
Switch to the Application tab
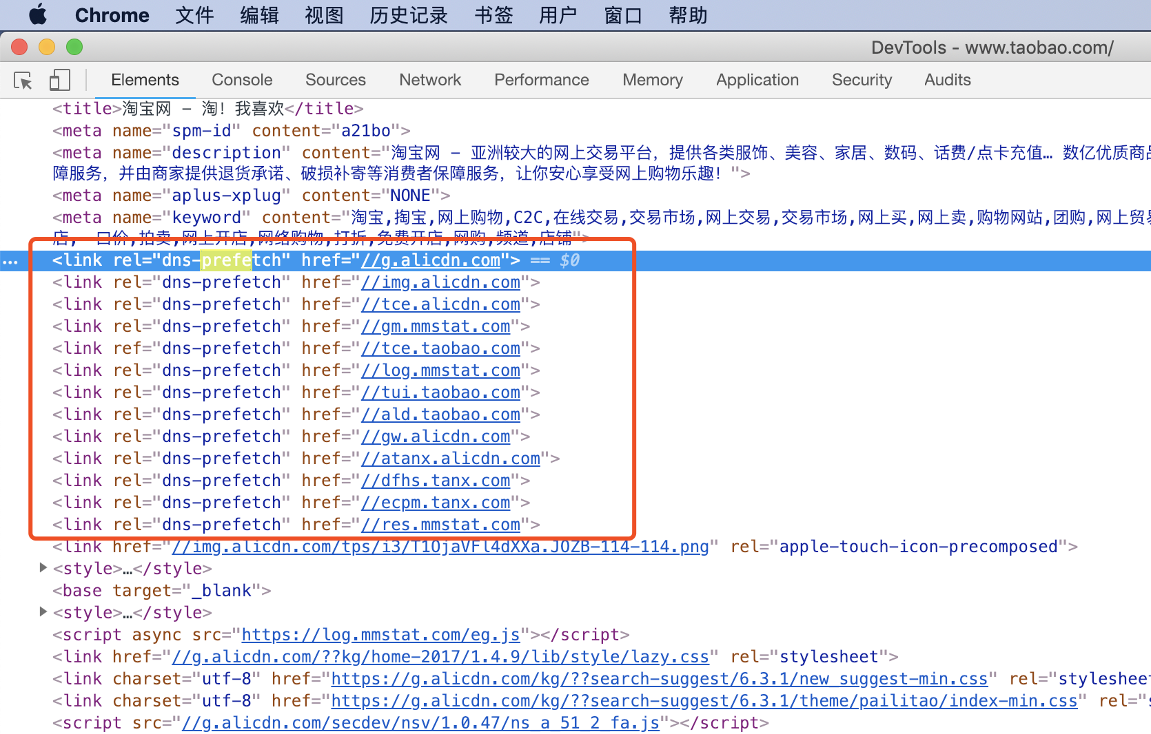click(757, 80)
